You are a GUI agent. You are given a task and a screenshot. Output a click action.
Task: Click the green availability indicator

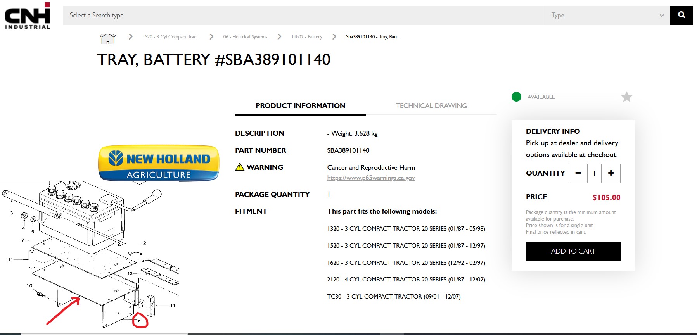(x=516, y=97)
